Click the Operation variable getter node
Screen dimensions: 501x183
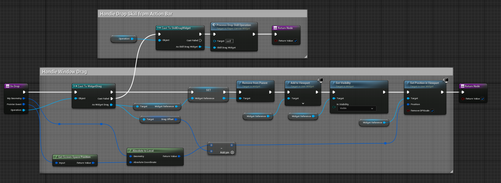124,39
